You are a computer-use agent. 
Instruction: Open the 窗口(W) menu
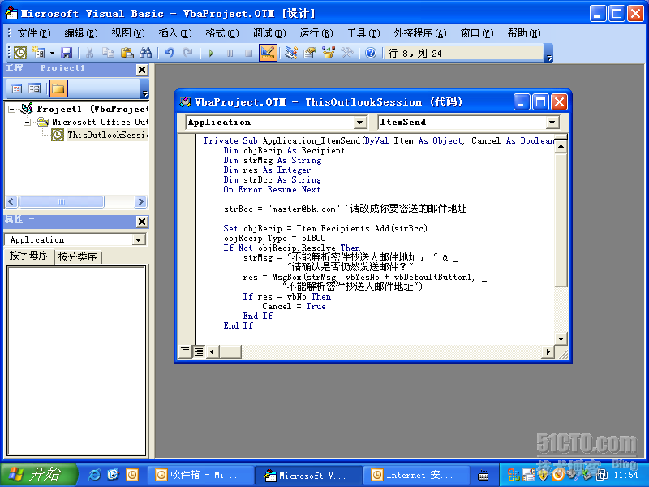(x=477, y=33)
